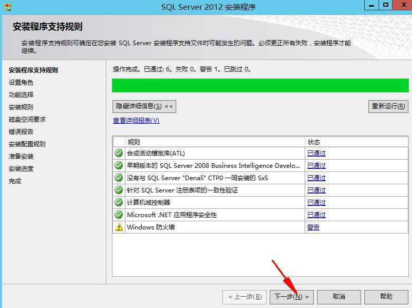Open 已通过 link for 注册表项的一致性验证
Image resolution: width=412 pixels, height=308 pixels.
316,190
